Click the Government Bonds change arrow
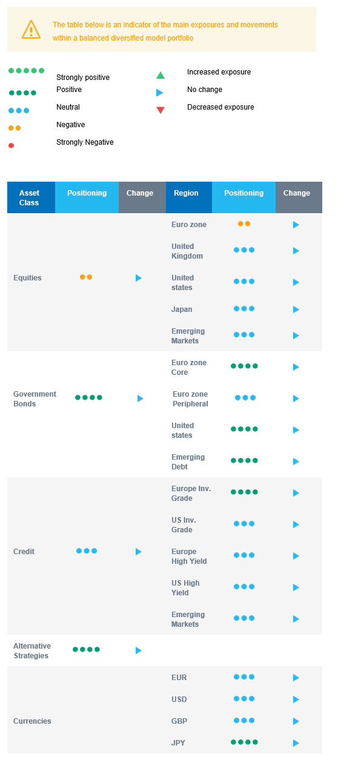338x757 pixels. coord(141,398)
